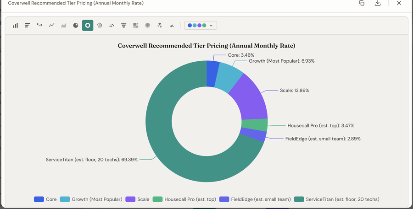413x209 pixels.
Task: Select the active donut chart type
Action: [x=88, y=26]
